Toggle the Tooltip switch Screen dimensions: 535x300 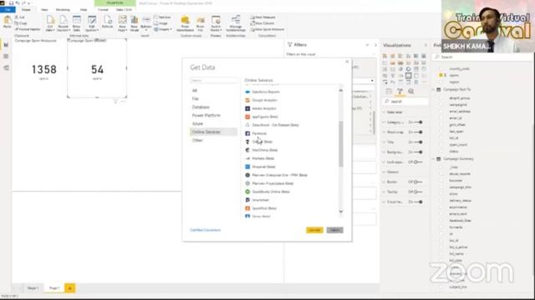[418, 192]
